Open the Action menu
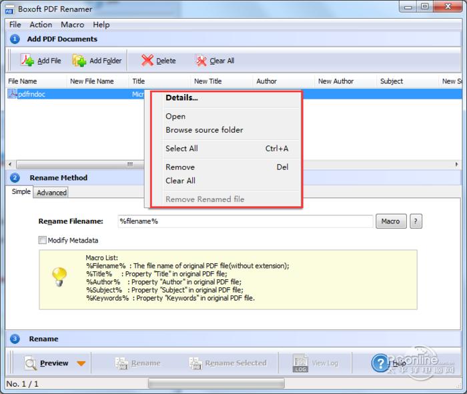The image size is (467, 394). tap(41, 25)
